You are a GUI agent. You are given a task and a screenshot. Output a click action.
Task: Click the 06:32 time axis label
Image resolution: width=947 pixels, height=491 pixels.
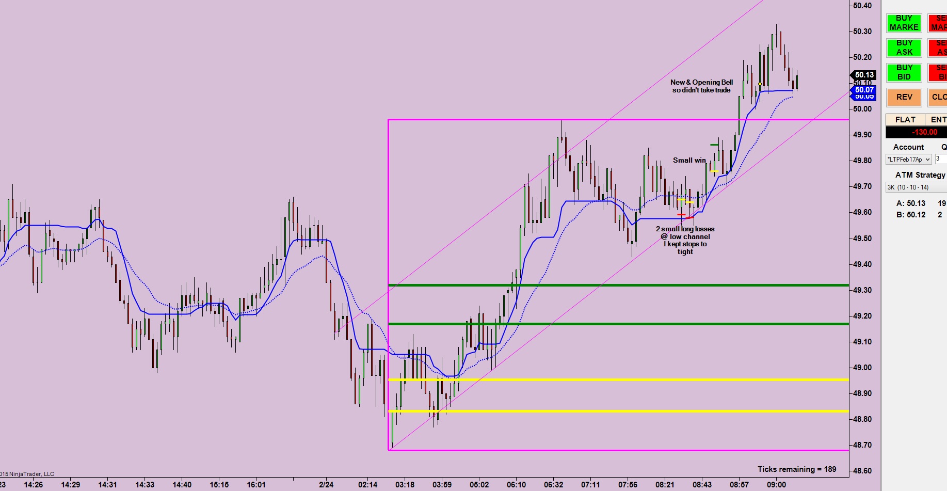(x=553, y=484)
